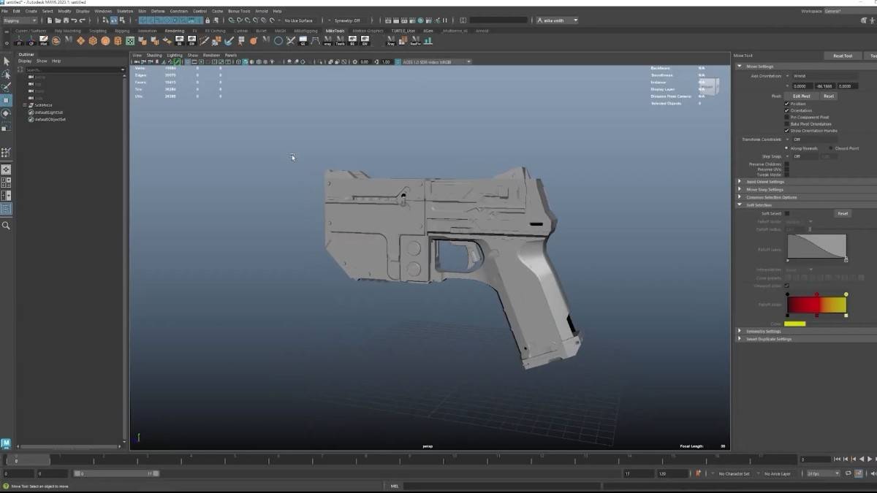Screen dimensions: 877x493
Task: Click the Reset Tool button
Action: (x=843, y=56)
